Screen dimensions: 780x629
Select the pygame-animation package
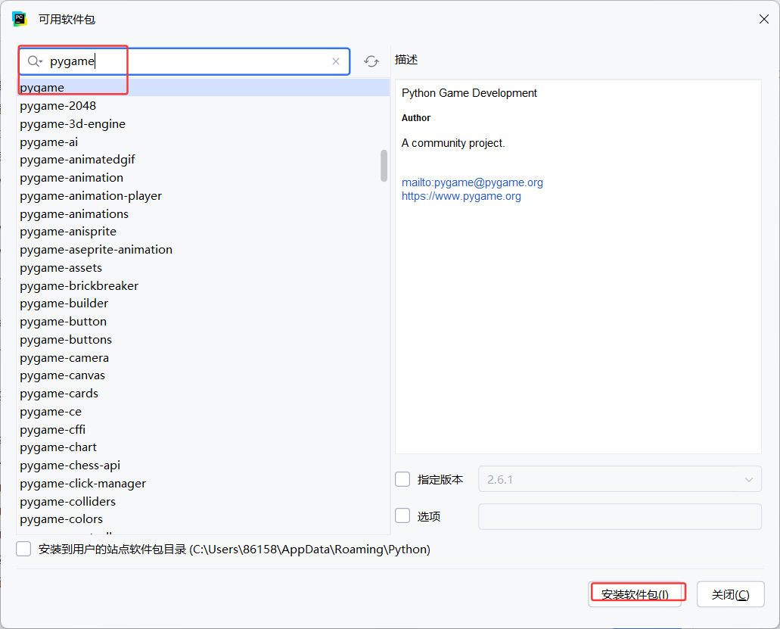tap(203, 178)
